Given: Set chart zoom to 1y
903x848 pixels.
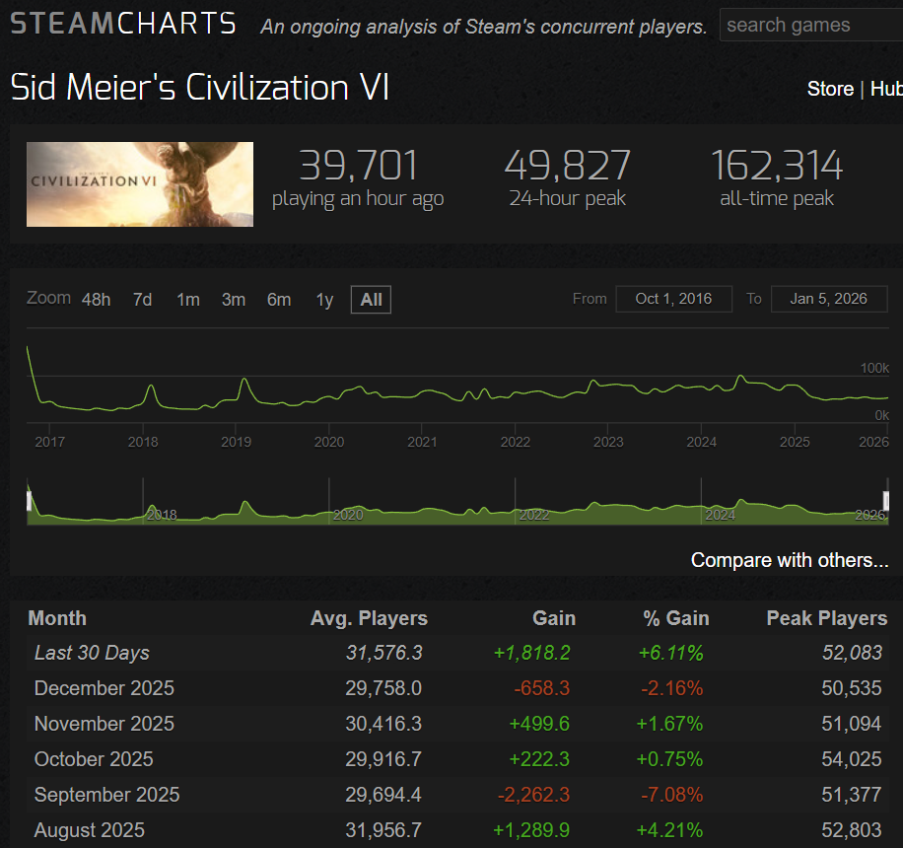Looking at the screenshot, I should [x=324, y=300].
